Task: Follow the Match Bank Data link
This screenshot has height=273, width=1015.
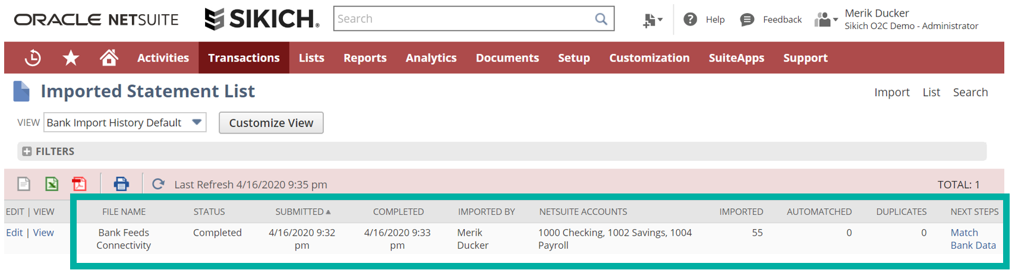Action: point(972,239)
